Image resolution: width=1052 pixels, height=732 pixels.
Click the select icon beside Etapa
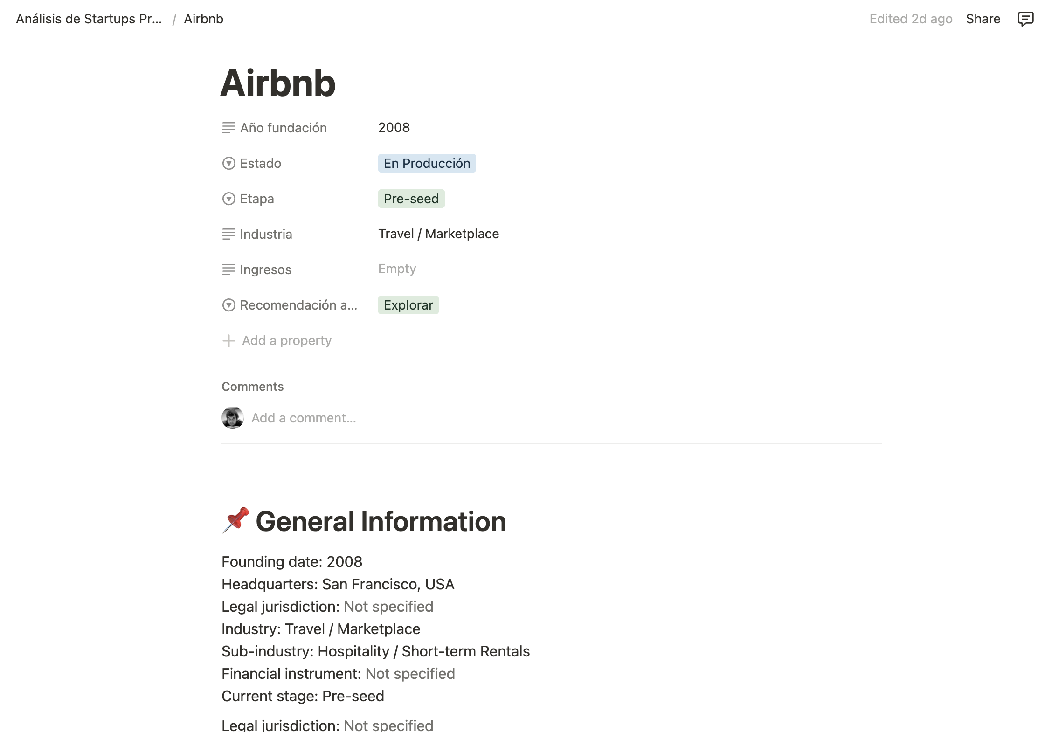coord(229,199)
